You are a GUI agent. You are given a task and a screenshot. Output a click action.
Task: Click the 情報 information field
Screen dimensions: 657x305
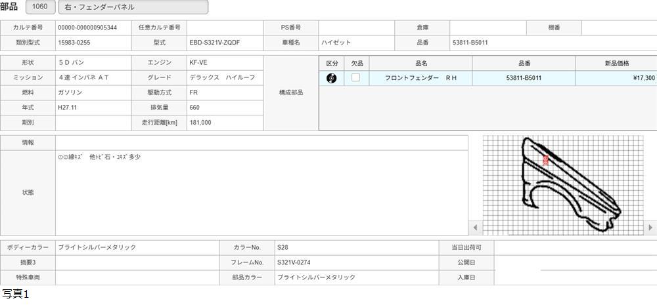pos(261,142)
